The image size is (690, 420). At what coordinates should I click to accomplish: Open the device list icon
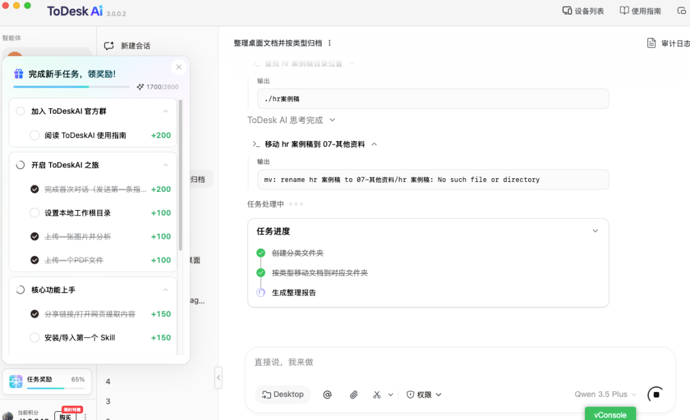click(x=567, y=11)
